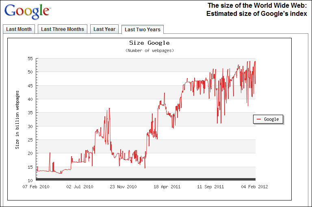Click the 'Size in billion webpages' axis label

click(x=17, y=120)
